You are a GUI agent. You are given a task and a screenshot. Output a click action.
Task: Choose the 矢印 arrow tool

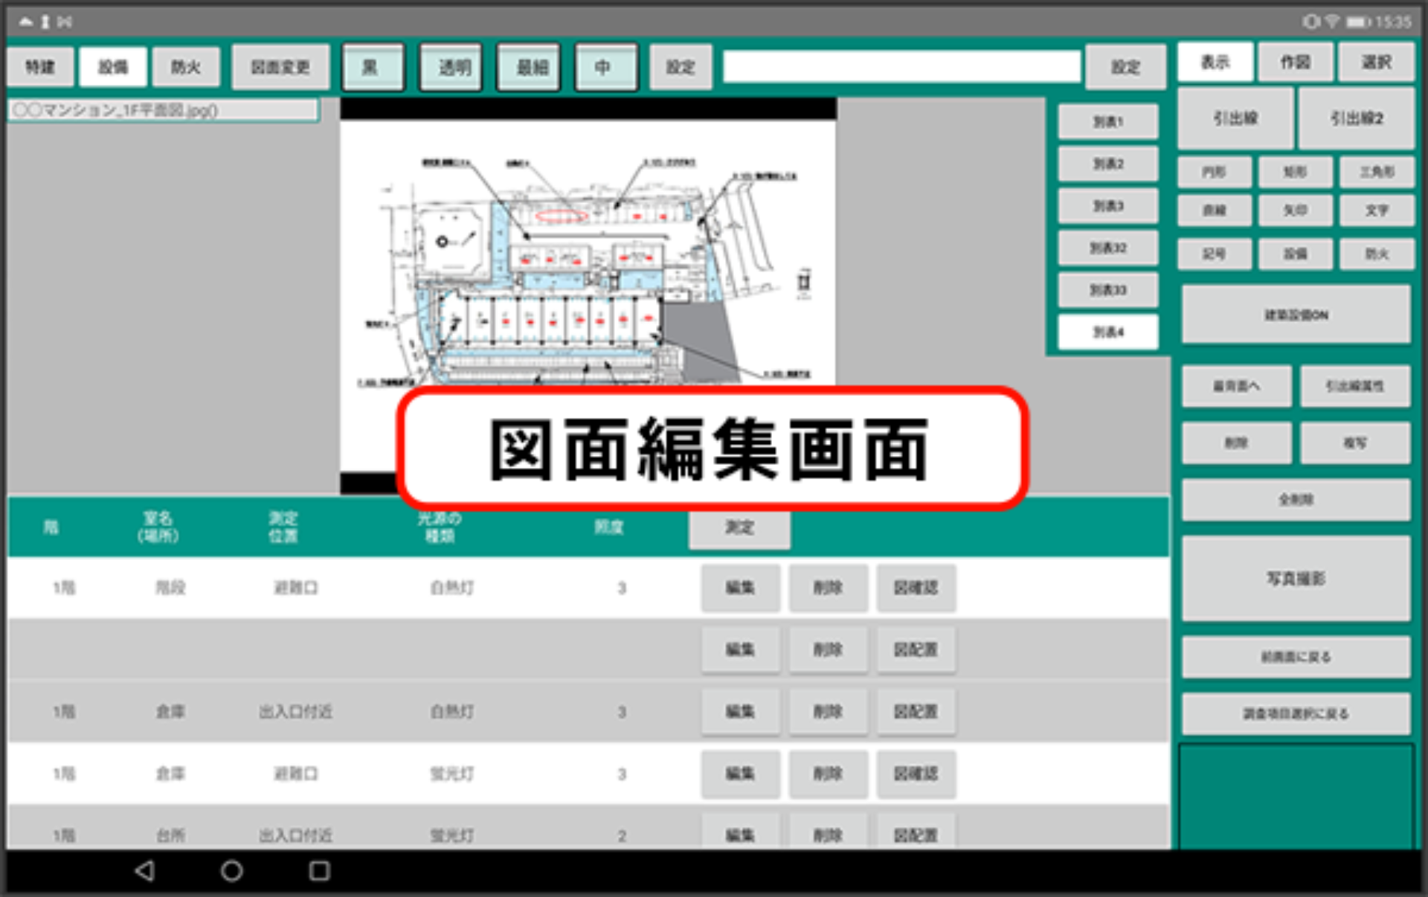(x=1295, y=210)
